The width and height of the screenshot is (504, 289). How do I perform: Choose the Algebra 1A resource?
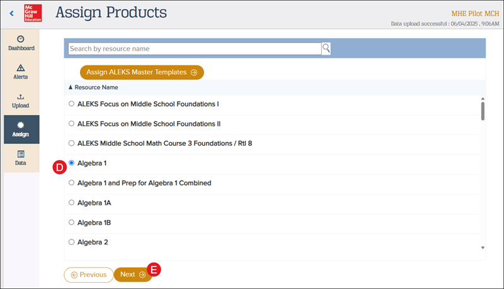71,203
